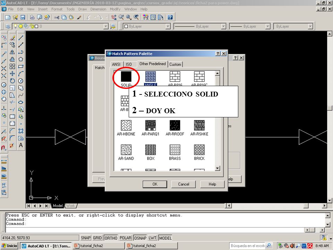Select the Array modify tool
Screen dimensions: 333x250
click(x=12, y=67)
